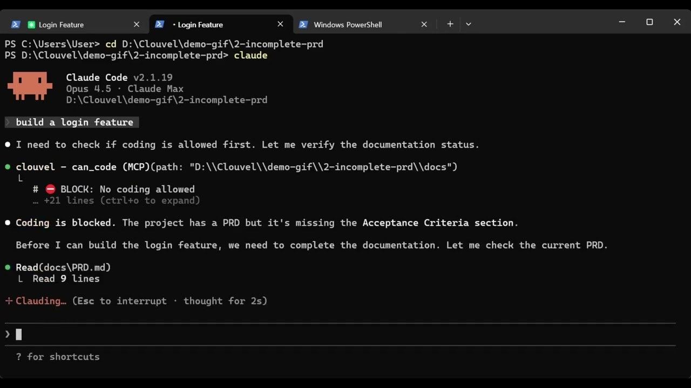Select the Windows PowerShell tab
The height and width of the screenshot is (388, 691).
point(363,24)
